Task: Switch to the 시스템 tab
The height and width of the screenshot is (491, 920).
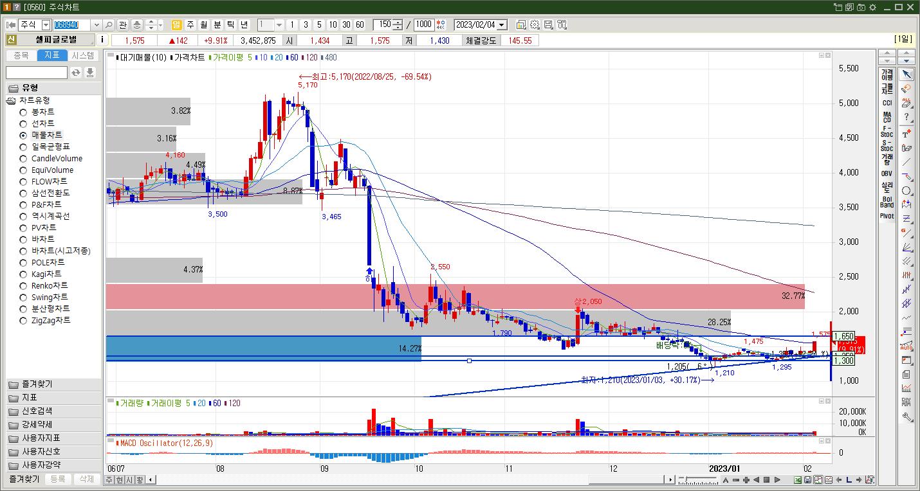Action: 83,55
